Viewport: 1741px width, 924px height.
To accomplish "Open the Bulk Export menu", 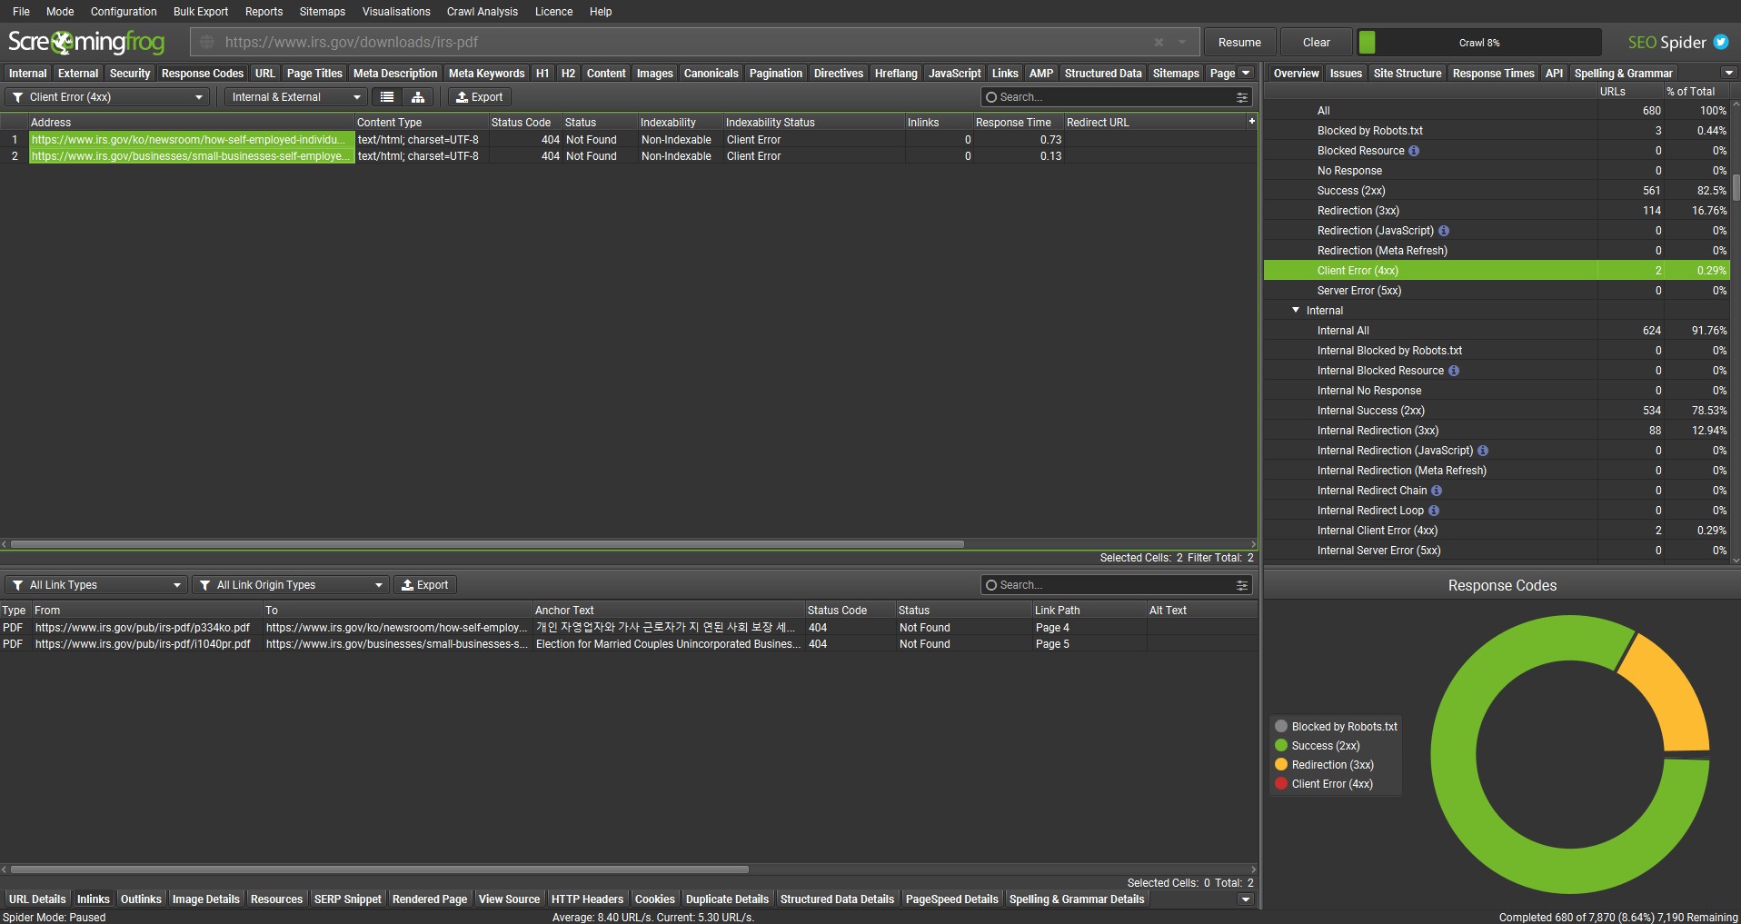I will (x=201, y=12).
